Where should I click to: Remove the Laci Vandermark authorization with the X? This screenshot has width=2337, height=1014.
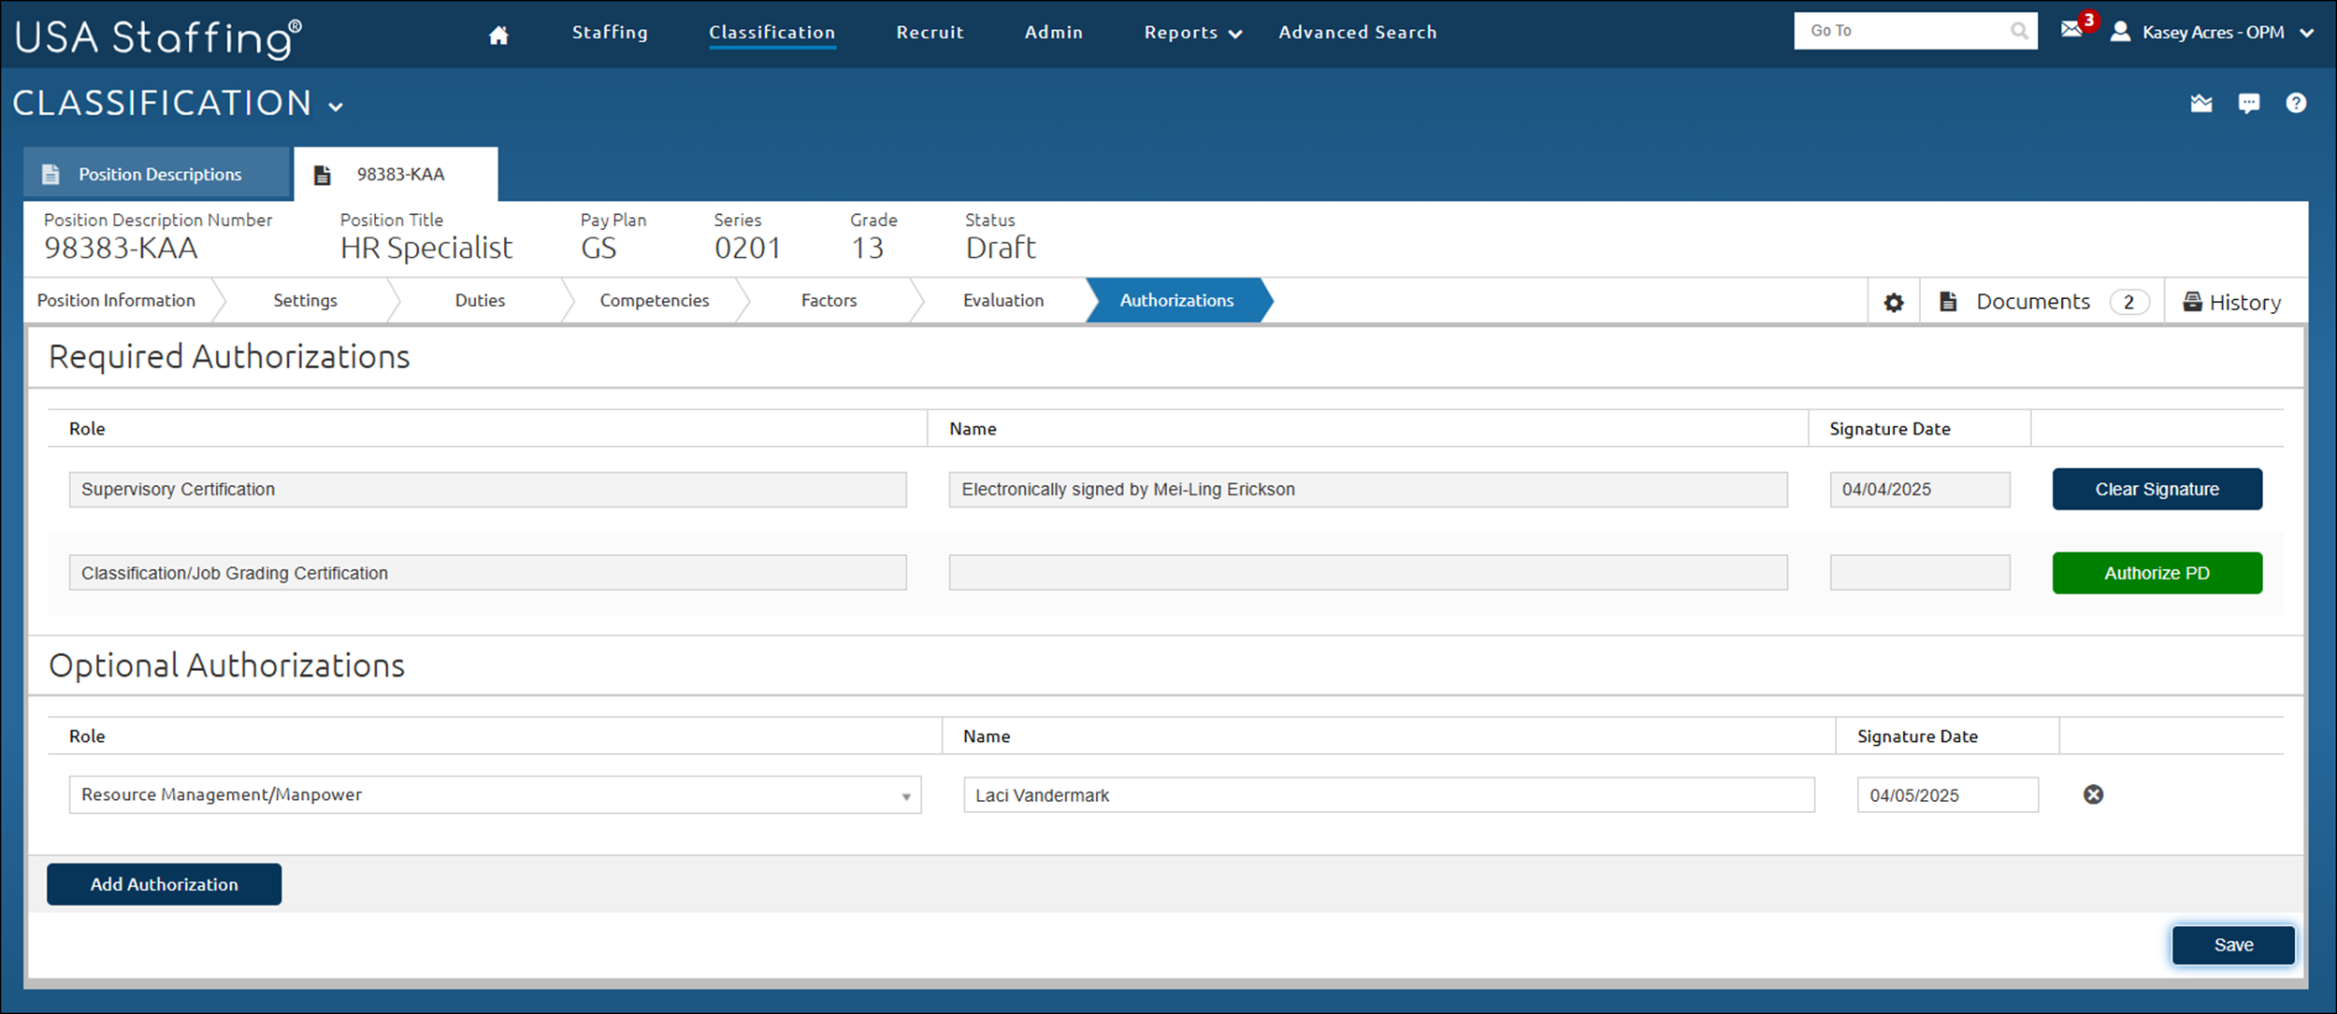[x=2093, y=794]
